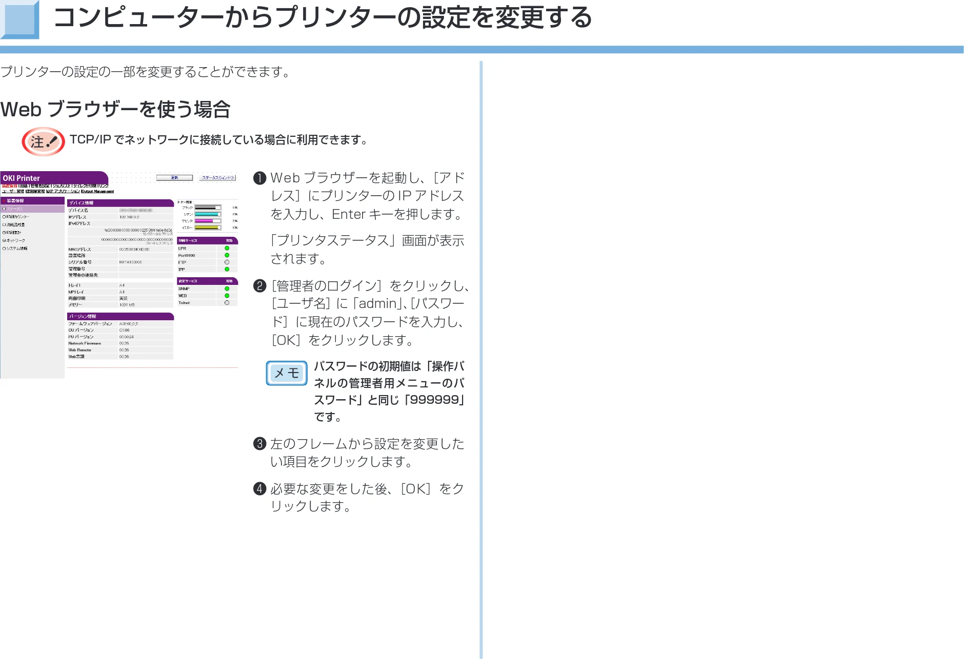Image resolution: width=964 pixels, height=659 pixels.
Task: Open the ダイレクト印刷 menu link
Action: (x=84, y=186)
